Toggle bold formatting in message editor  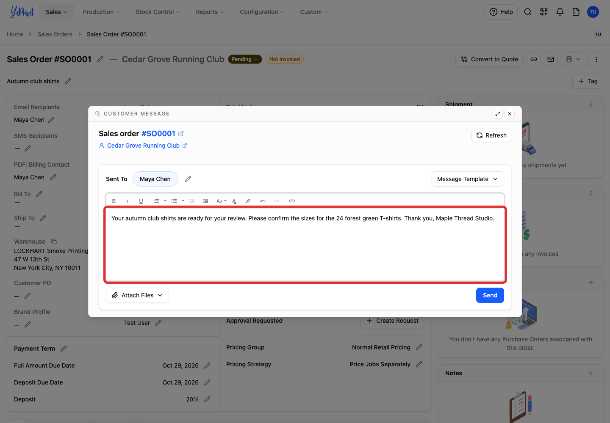(114, 201)
